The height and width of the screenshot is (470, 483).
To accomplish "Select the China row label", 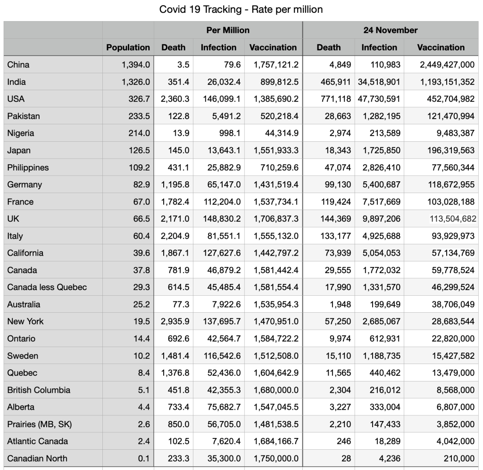I will point(18,65).
